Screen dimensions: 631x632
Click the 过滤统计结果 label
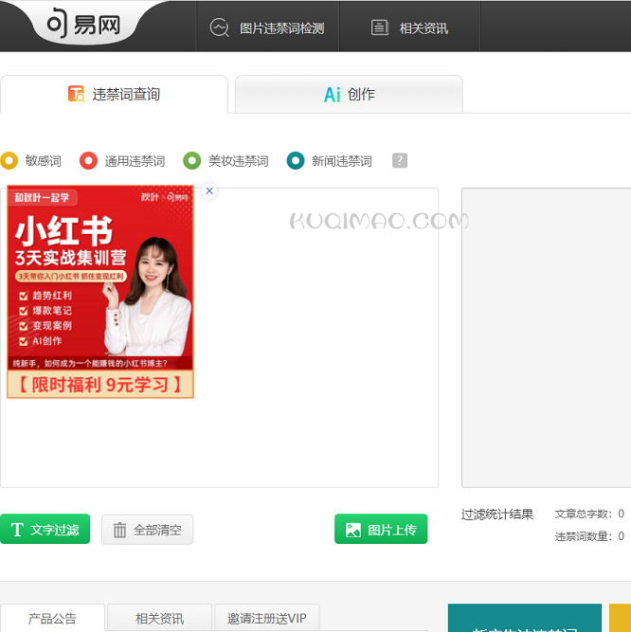[x=497, y=515]
